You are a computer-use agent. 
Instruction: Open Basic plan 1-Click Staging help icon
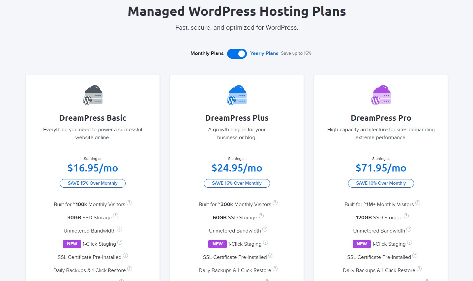[x=120, y=242]
